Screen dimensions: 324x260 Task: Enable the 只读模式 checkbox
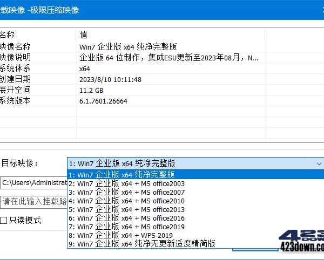[x=4, y=221]
